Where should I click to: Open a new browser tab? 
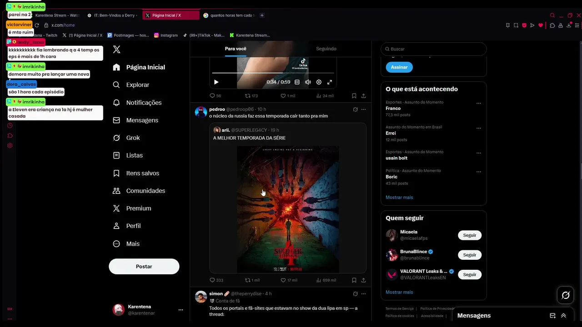(x=262, y=15)
